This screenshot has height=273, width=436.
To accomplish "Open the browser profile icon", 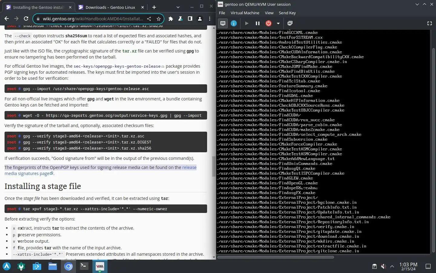I will (x=200, y=19).
